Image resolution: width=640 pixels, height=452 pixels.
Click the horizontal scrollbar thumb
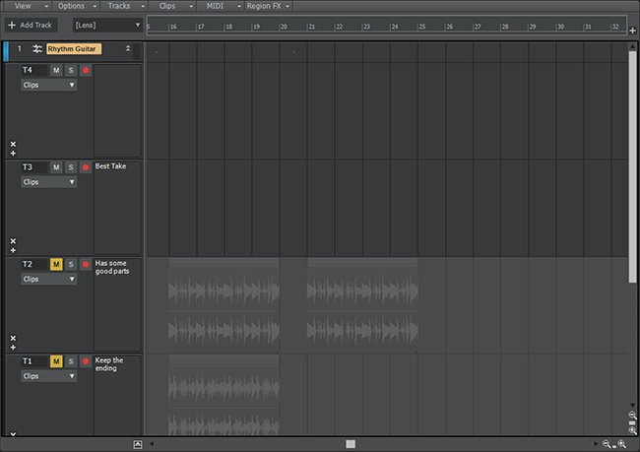[351, 444]
